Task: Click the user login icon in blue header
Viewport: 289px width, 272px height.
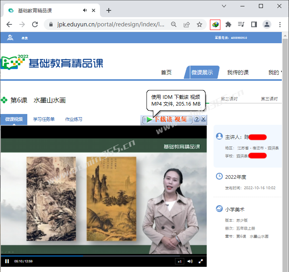Action: click(10, 38)
